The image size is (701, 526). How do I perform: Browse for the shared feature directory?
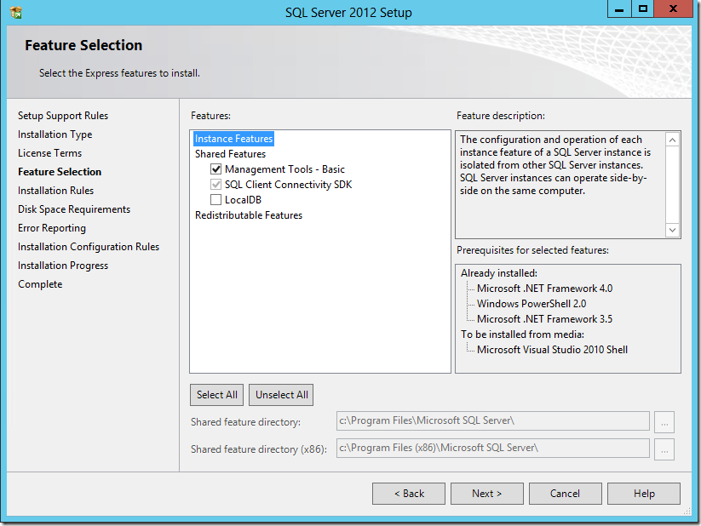click(x=664, y=422)
